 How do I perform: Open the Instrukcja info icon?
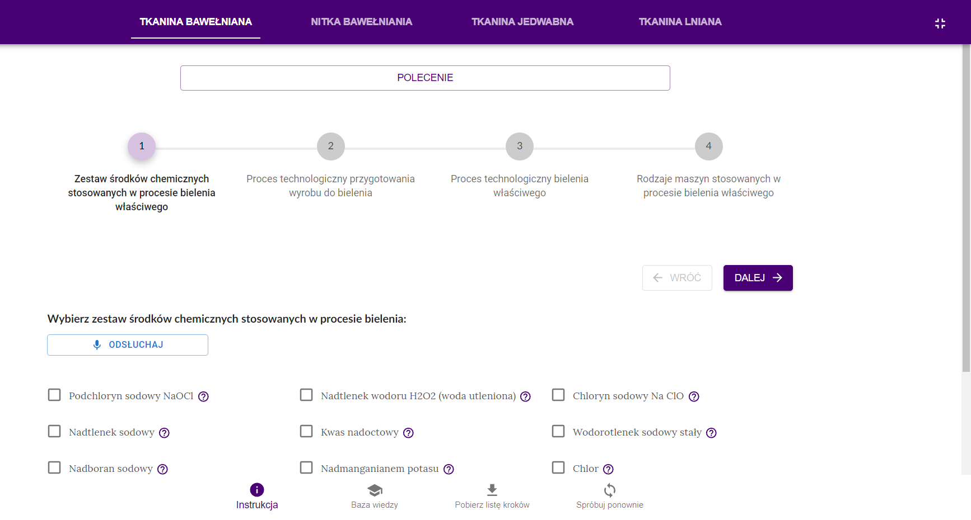(x=257, y=490)
